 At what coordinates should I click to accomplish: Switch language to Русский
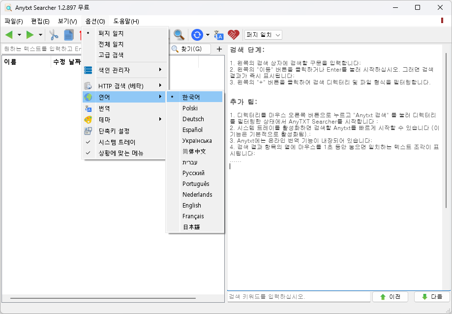tap(195, 173)
